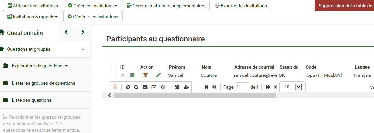374x133 pixels.
Task: Open the rows-per-page dropdown showing 10
Action: point(292,87)
